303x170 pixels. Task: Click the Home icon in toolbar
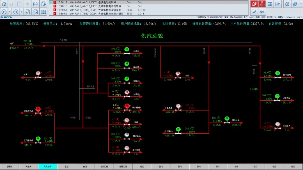(4, 4)
